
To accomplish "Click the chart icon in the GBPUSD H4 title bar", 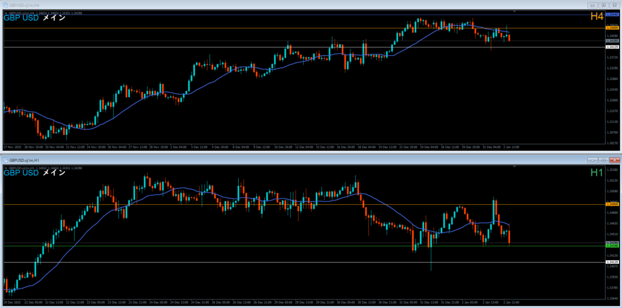I will [x=5, y=5].
